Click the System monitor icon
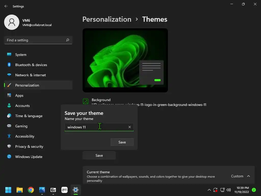The height and width of the screenshot is (196, 261). 9,54
